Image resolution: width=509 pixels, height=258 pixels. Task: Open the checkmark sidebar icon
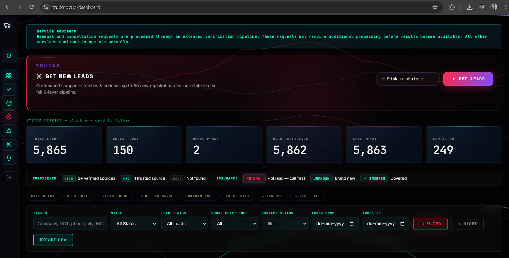pos(9,89)
